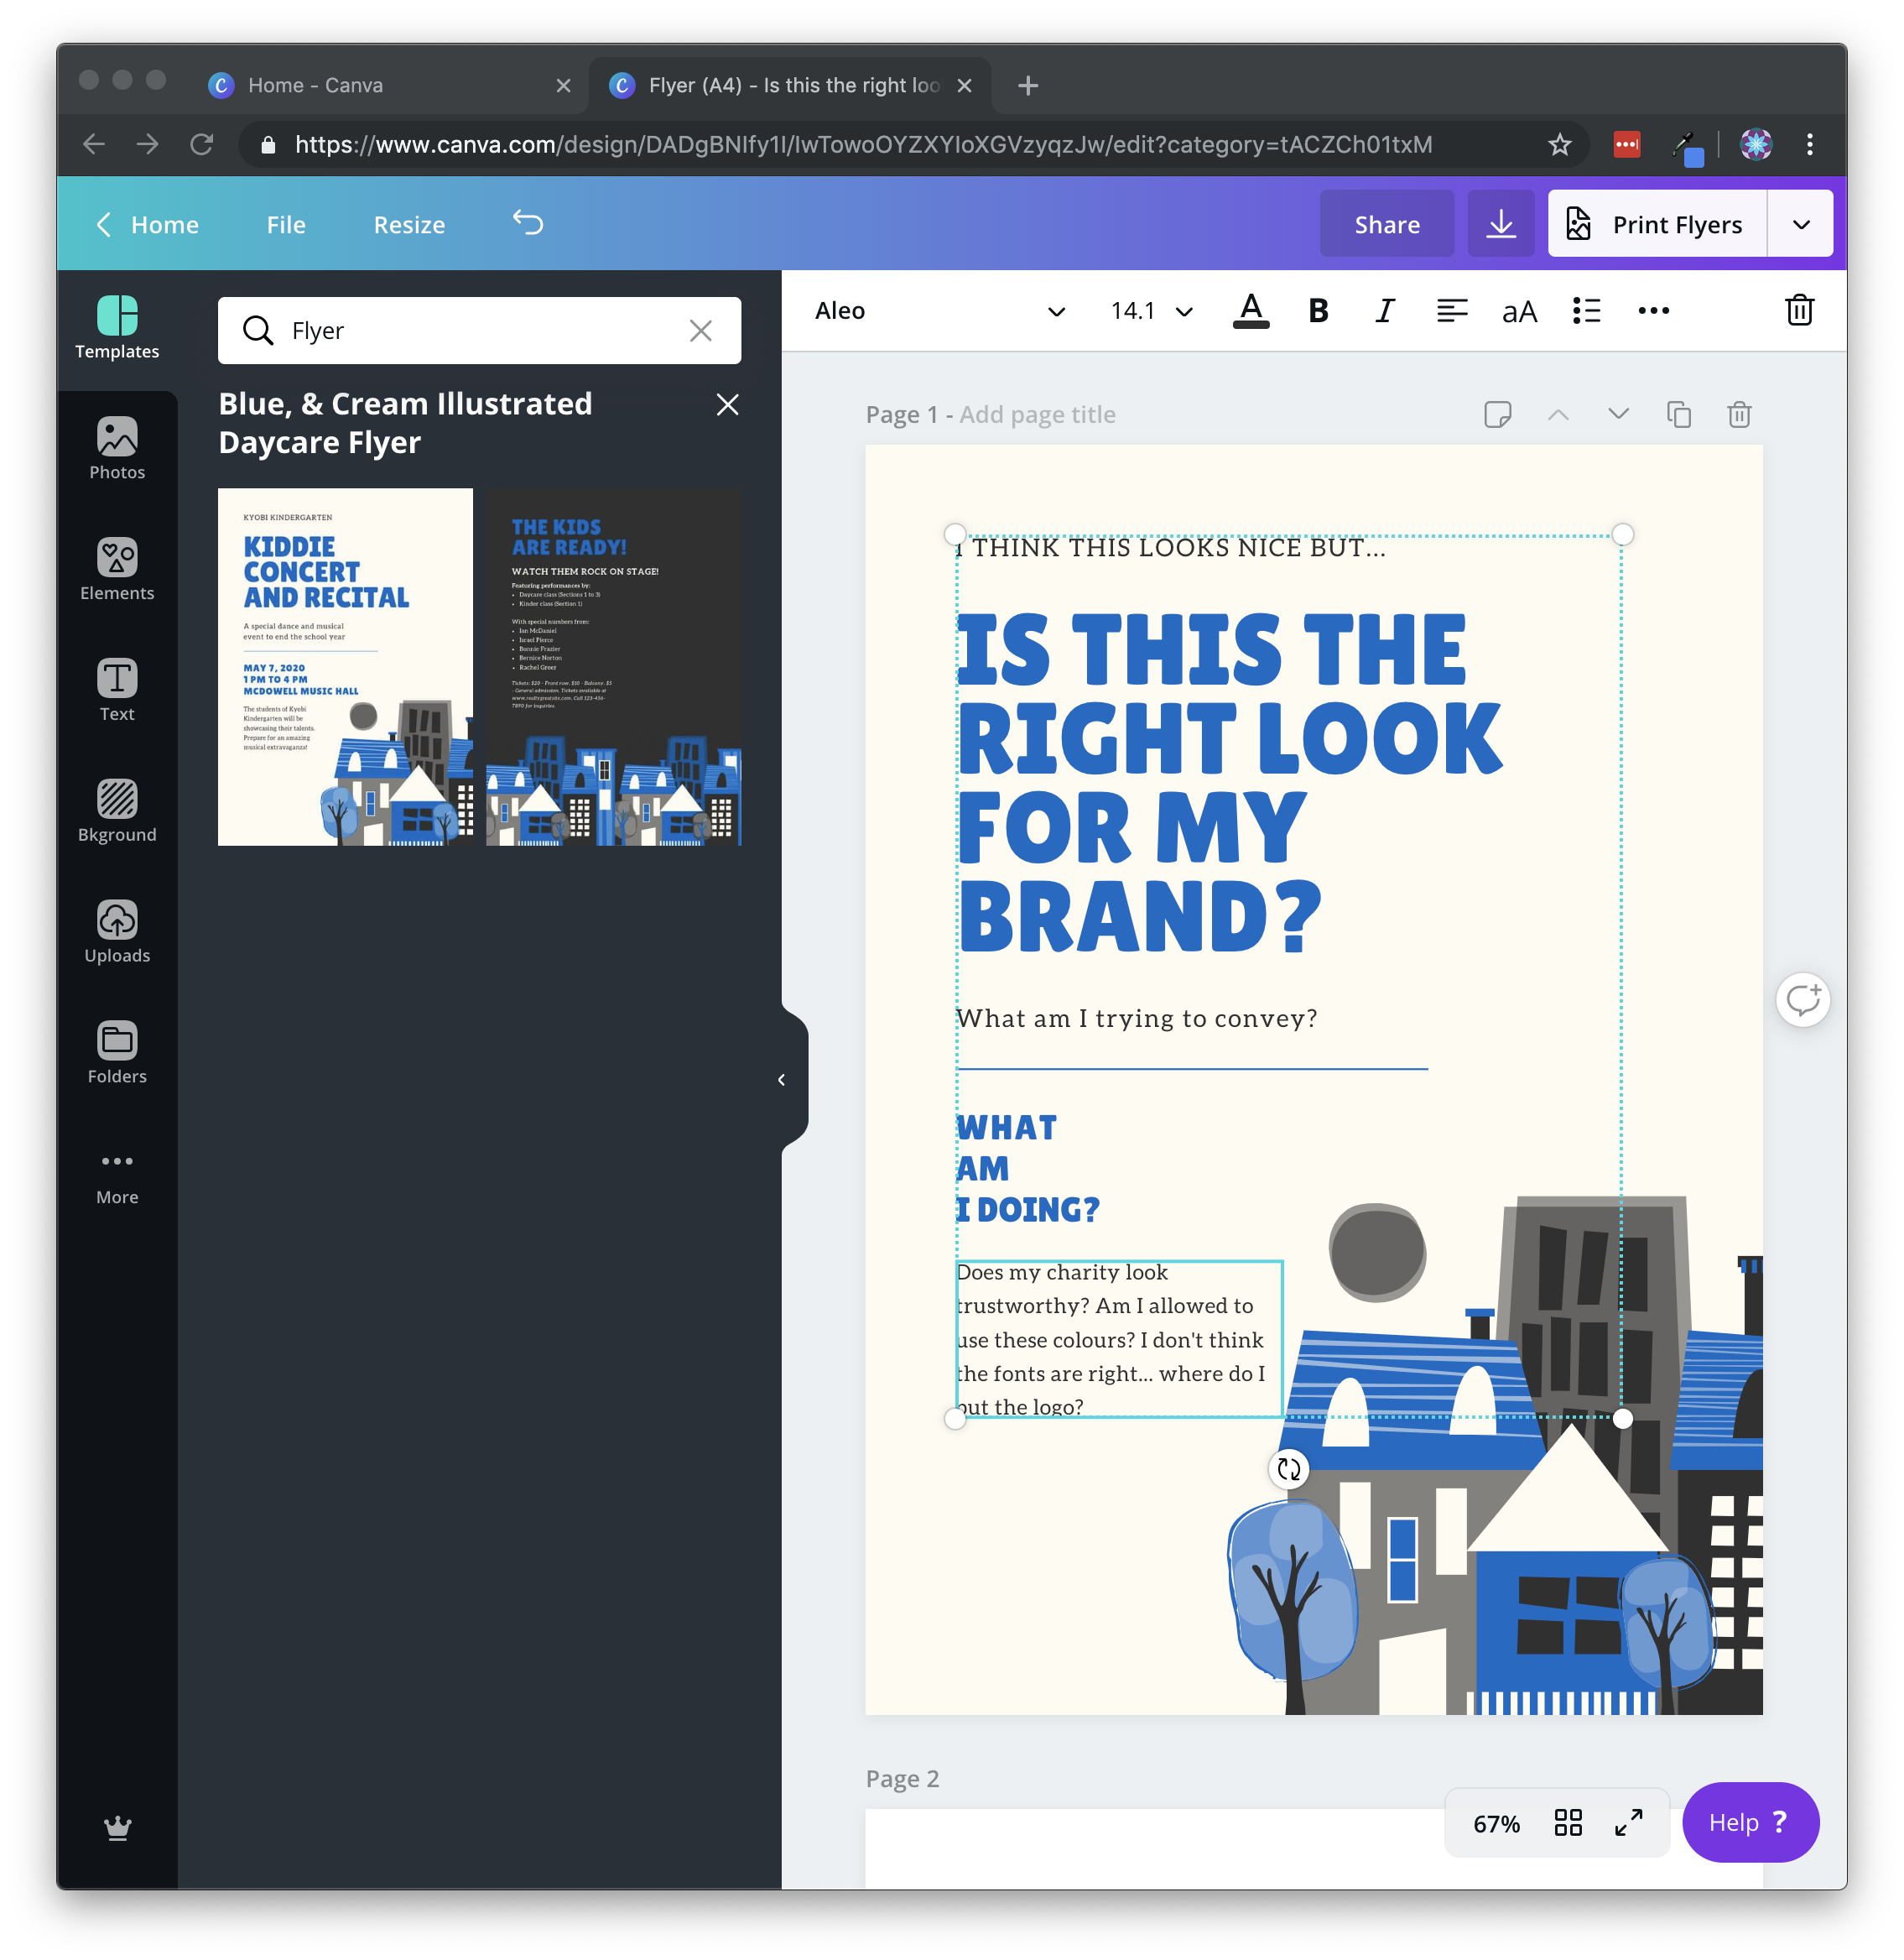Image resolution: width=1904 pixels, height=1960 pixels.
Task: Switch to Flyer (A4) browser tab
Action: point(790,85)
